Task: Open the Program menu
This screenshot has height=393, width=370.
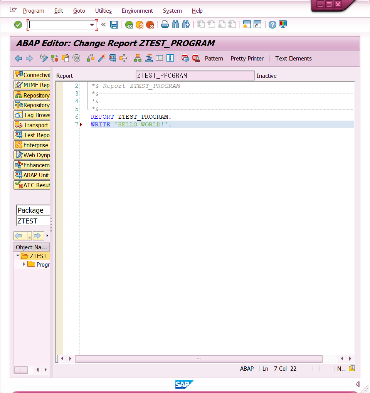Action: pyautogui.click(x=34, y=11)
